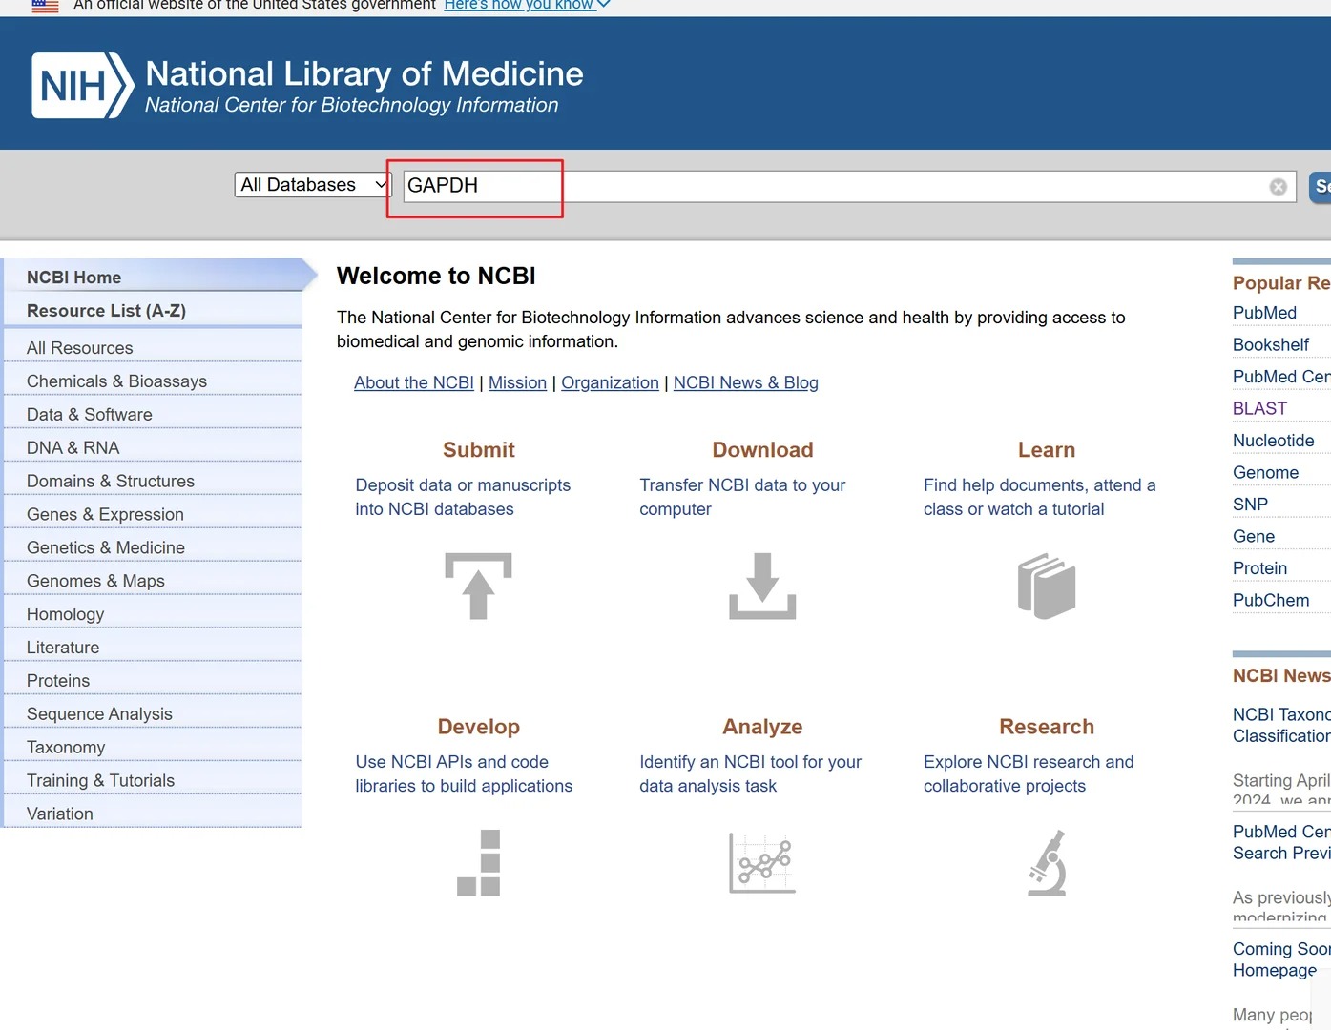Open Nucleotide in Popular Resources
Screen dimensions: 1331x1030
click(1273, 441)
